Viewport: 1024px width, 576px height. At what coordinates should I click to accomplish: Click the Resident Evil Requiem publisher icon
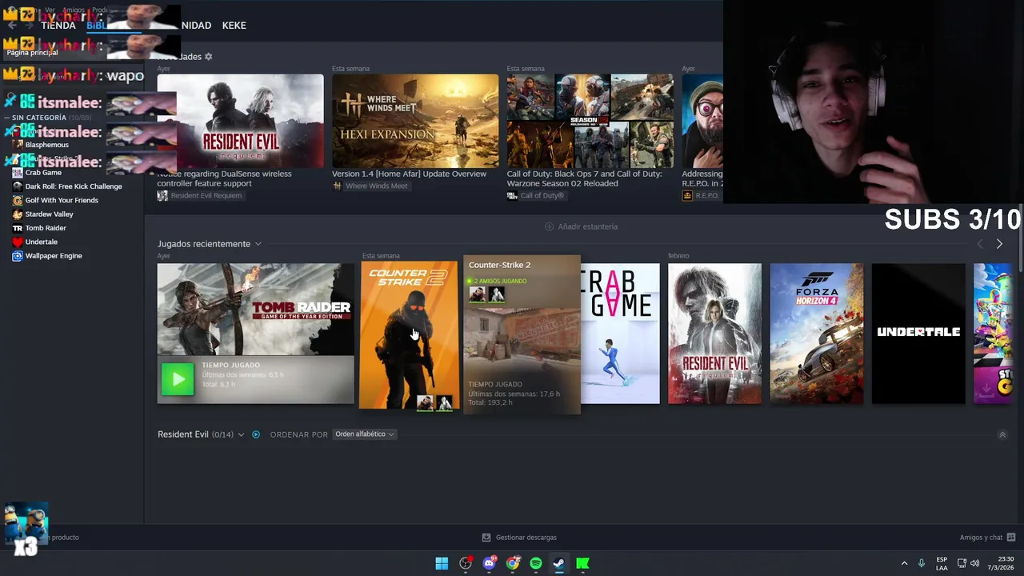click(x=162, y=195)
